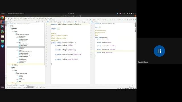182x102 pixels.
Task: Click the Build hammer icon in toolbar
Action: 91,20
